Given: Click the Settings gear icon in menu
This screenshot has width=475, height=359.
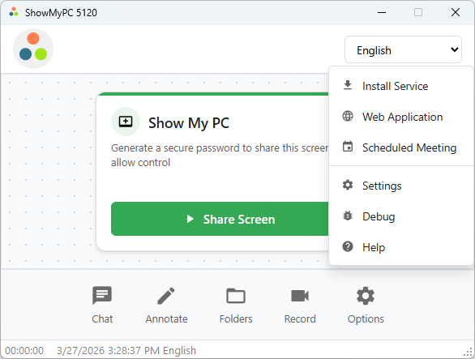Looking at the screenshot, I should click(x=348, y=185).
